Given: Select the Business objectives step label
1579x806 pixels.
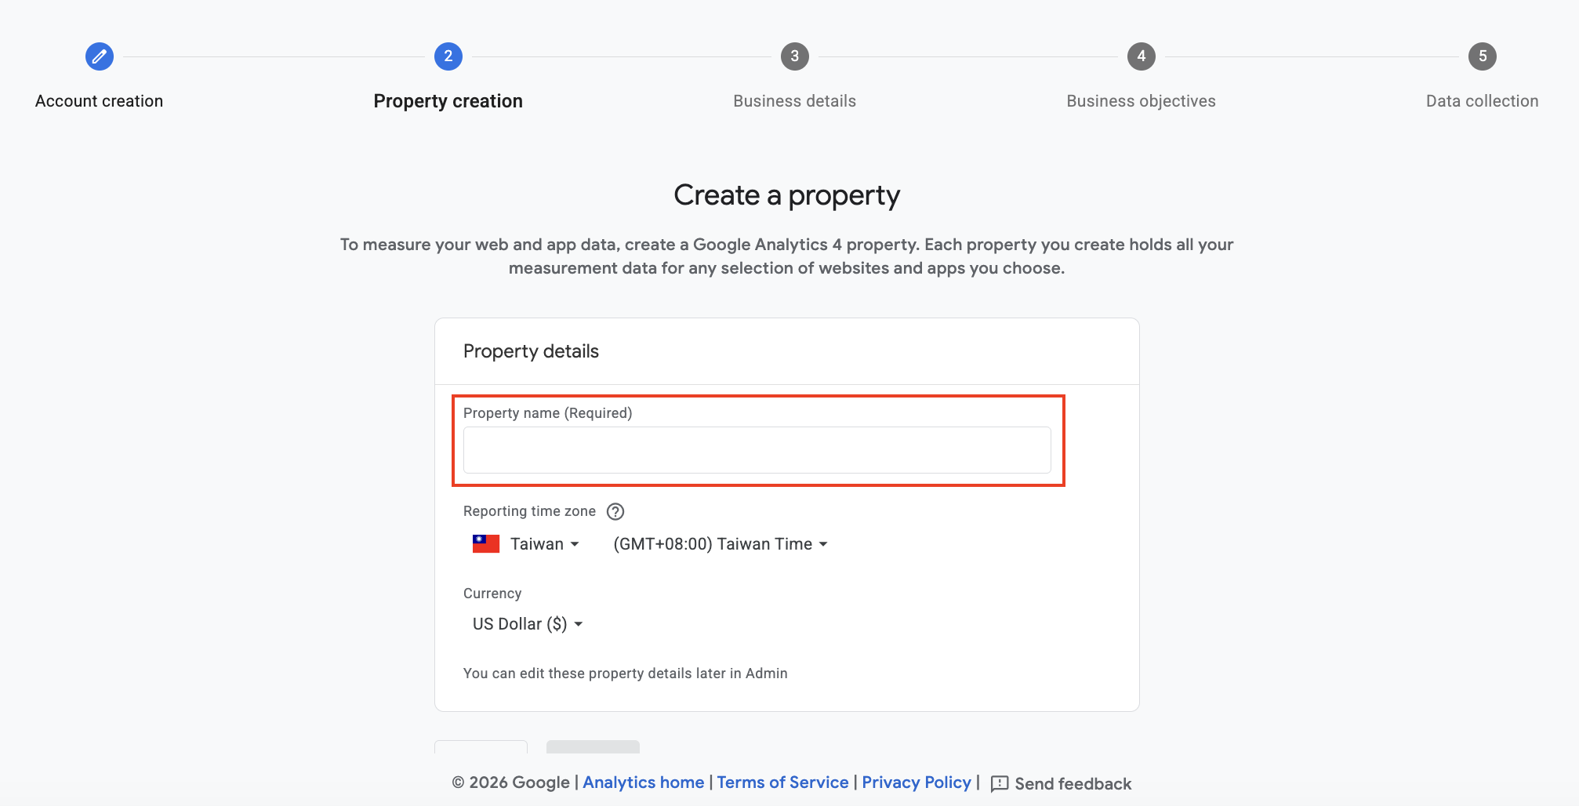Looking at the screenshot, I should pos(1142,101).
